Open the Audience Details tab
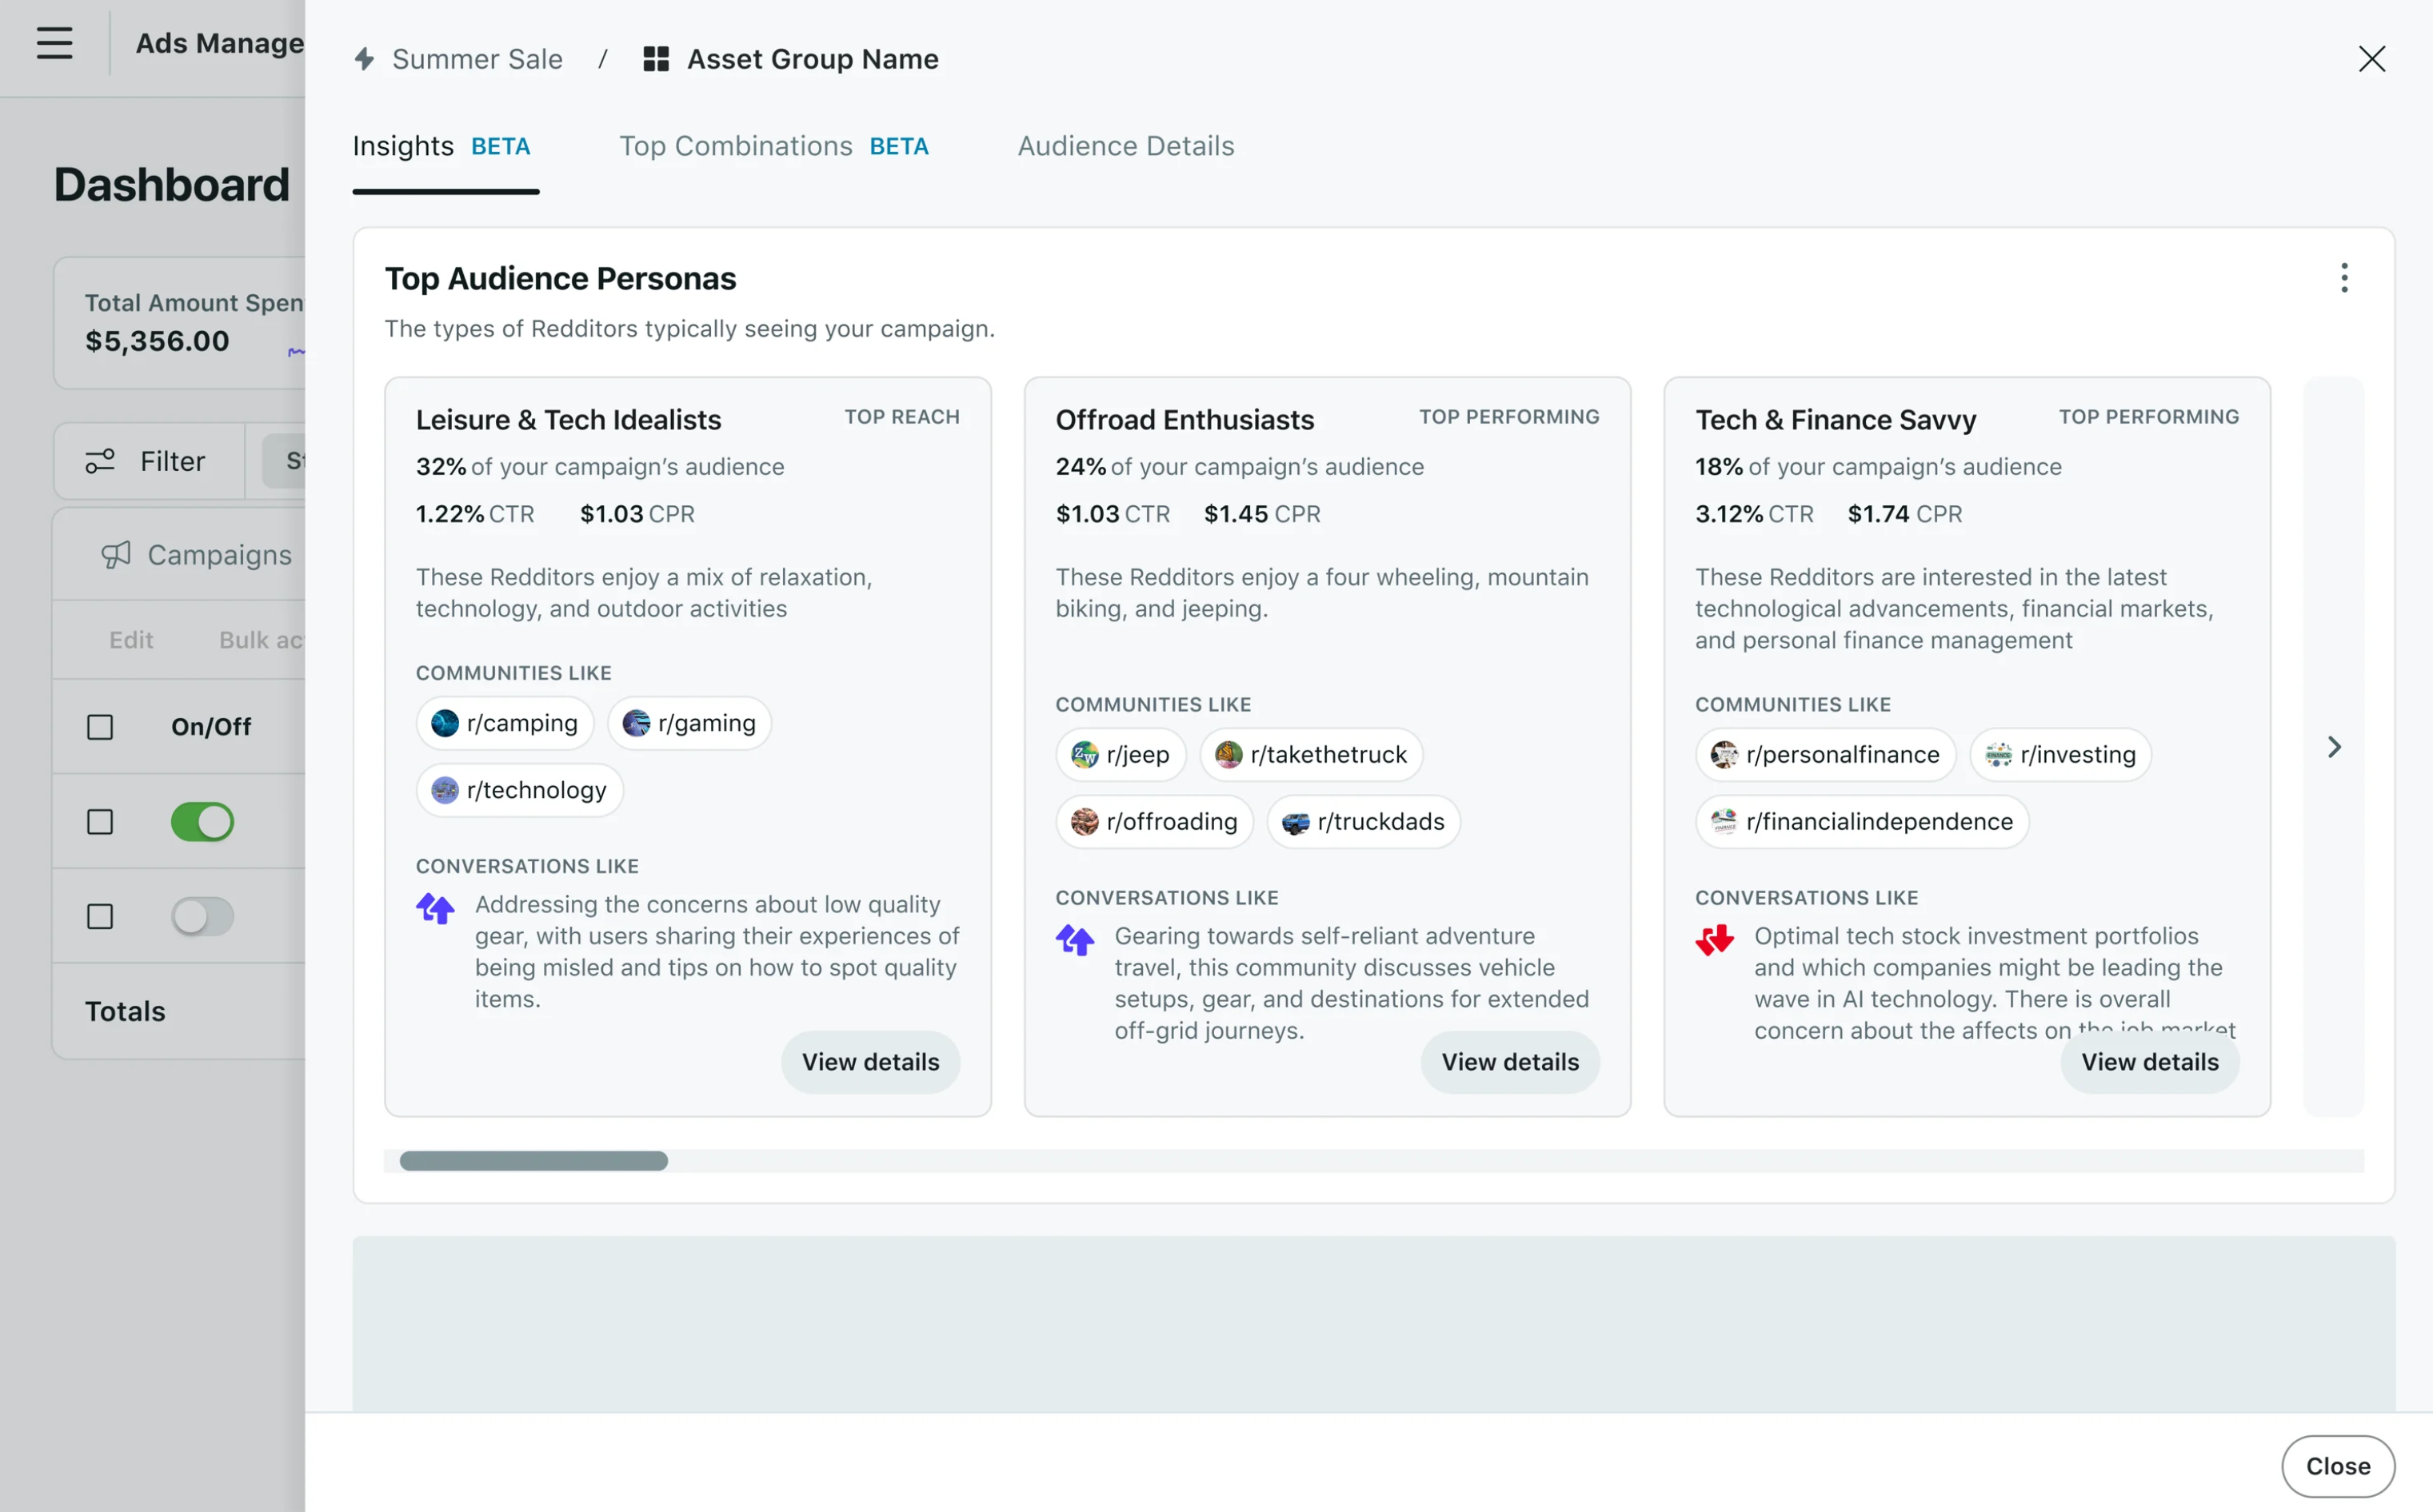The width and height of the screenshot is (2433, 1512). tap(1125, 146)
